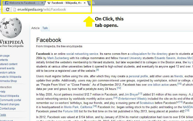Open the Featured content sidebar link

[9, 64]
